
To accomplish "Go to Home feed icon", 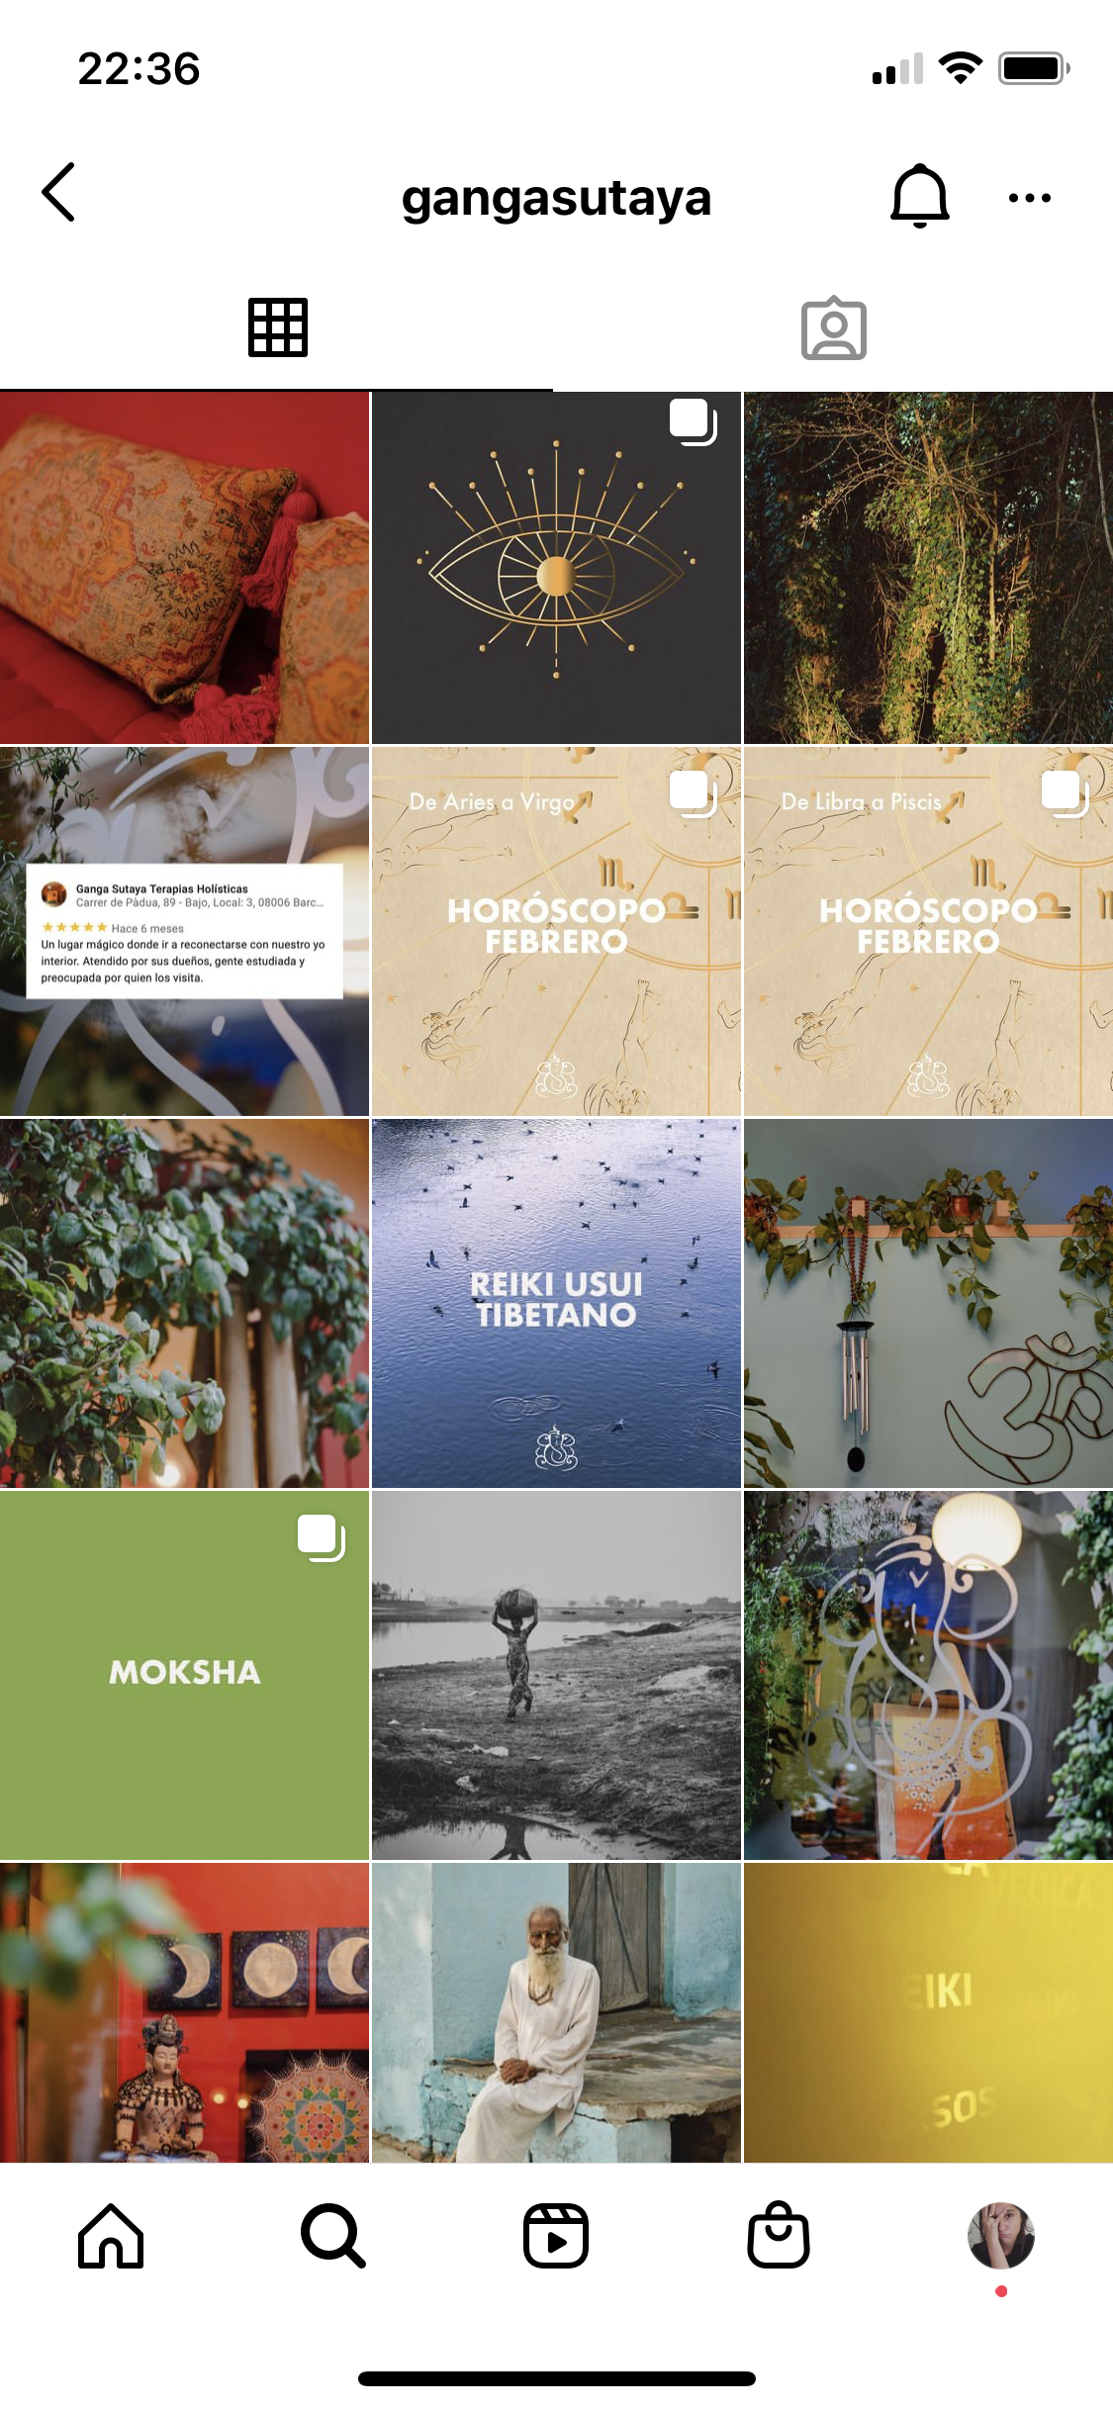I will 111,2236.
